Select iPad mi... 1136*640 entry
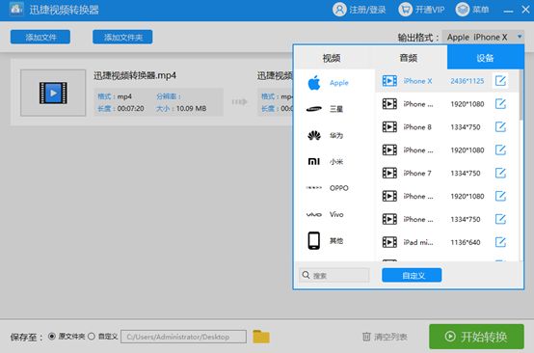The height and width of the screenshot is (353, 534). [447, 242]
